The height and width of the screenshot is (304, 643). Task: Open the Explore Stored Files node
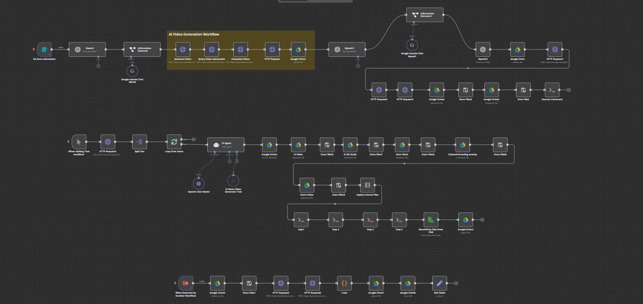click(x=367, y=185)
